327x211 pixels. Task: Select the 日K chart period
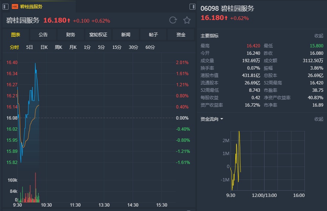pyautogui.click(x=44, y=47)
